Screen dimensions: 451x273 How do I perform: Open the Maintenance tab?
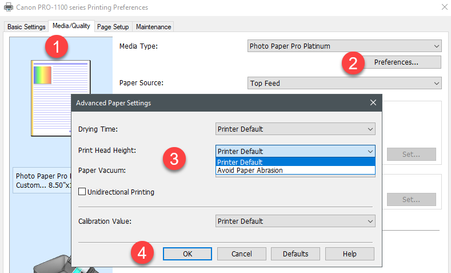click(x=153, y=27)
